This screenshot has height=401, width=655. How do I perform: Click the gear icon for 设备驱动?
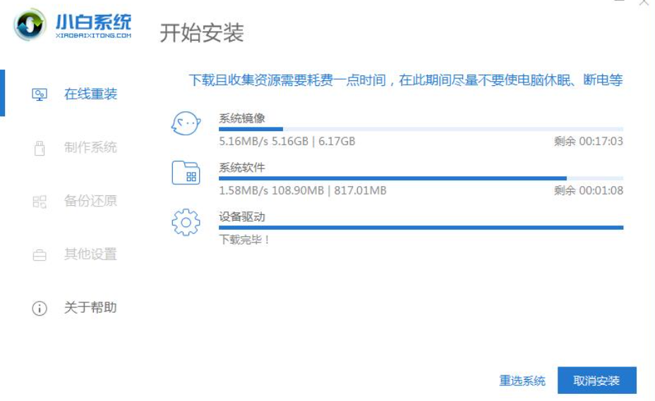click(x=186, y=222)
